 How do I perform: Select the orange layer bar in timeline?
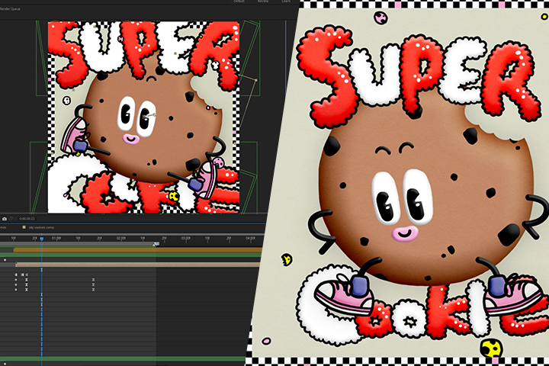(x=138, y=250)
